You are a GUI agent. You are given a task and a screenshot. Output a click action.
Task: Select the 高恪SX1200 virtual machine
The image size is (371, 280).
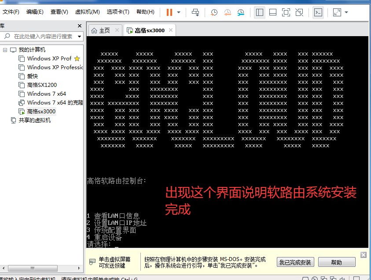[x=42, y=85]
